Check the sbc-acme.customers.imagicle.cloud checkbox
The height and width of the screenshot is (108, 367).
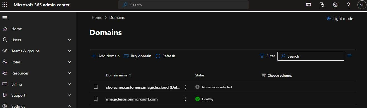pos(96,87)
